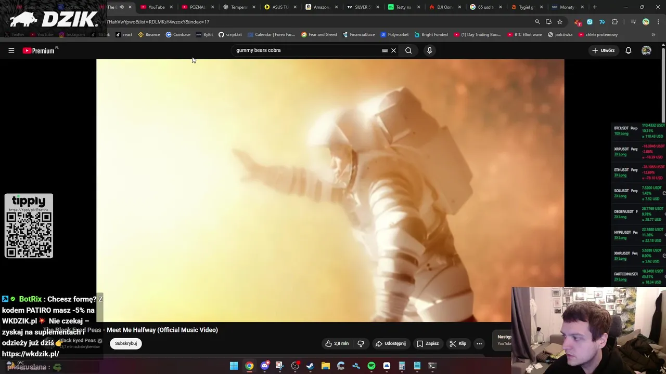Open the Polymarket bookmark
This screenshot has height=374, width=666.
coord(394,35)
